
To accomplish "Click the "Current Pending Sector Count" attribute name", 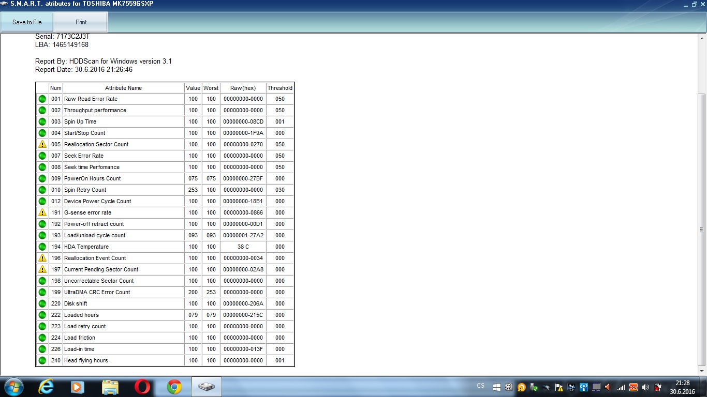I will pyautogui.click(x=101, y=269).
